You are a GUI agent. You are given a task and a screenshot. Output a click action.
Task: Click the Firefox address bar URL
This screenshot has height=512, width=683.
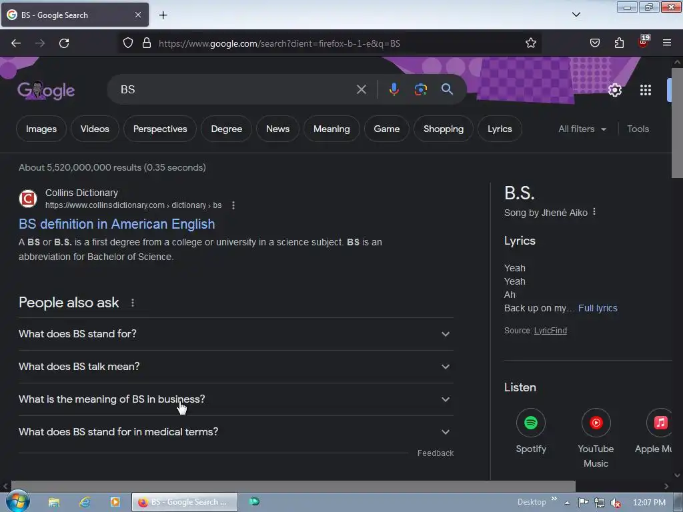click(x=279, y=43)
